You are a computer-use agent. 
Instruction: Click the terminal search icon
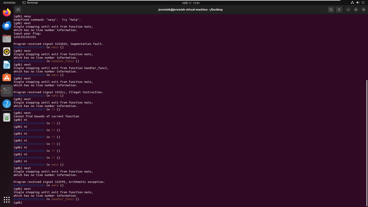(331, 9)
